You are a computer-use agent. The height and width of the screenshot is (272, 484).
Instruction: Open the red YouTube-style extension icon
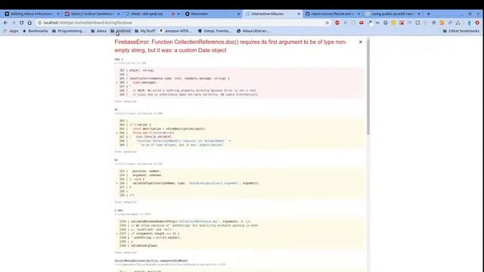(361, 23)
